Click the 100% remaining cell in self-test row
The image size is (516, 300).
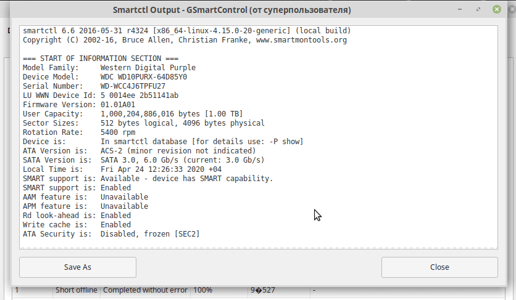tap(202, 290)
